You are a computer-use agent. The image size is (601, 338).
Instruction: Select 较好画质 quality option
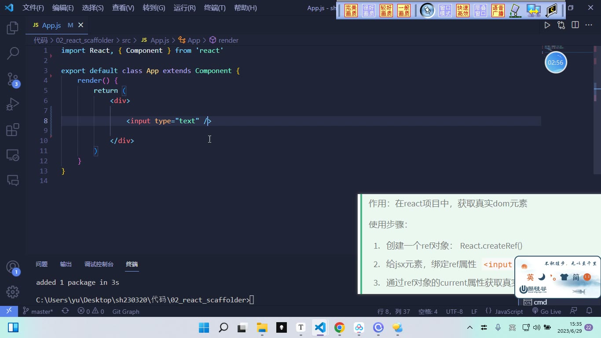click(x=386, y=11)
